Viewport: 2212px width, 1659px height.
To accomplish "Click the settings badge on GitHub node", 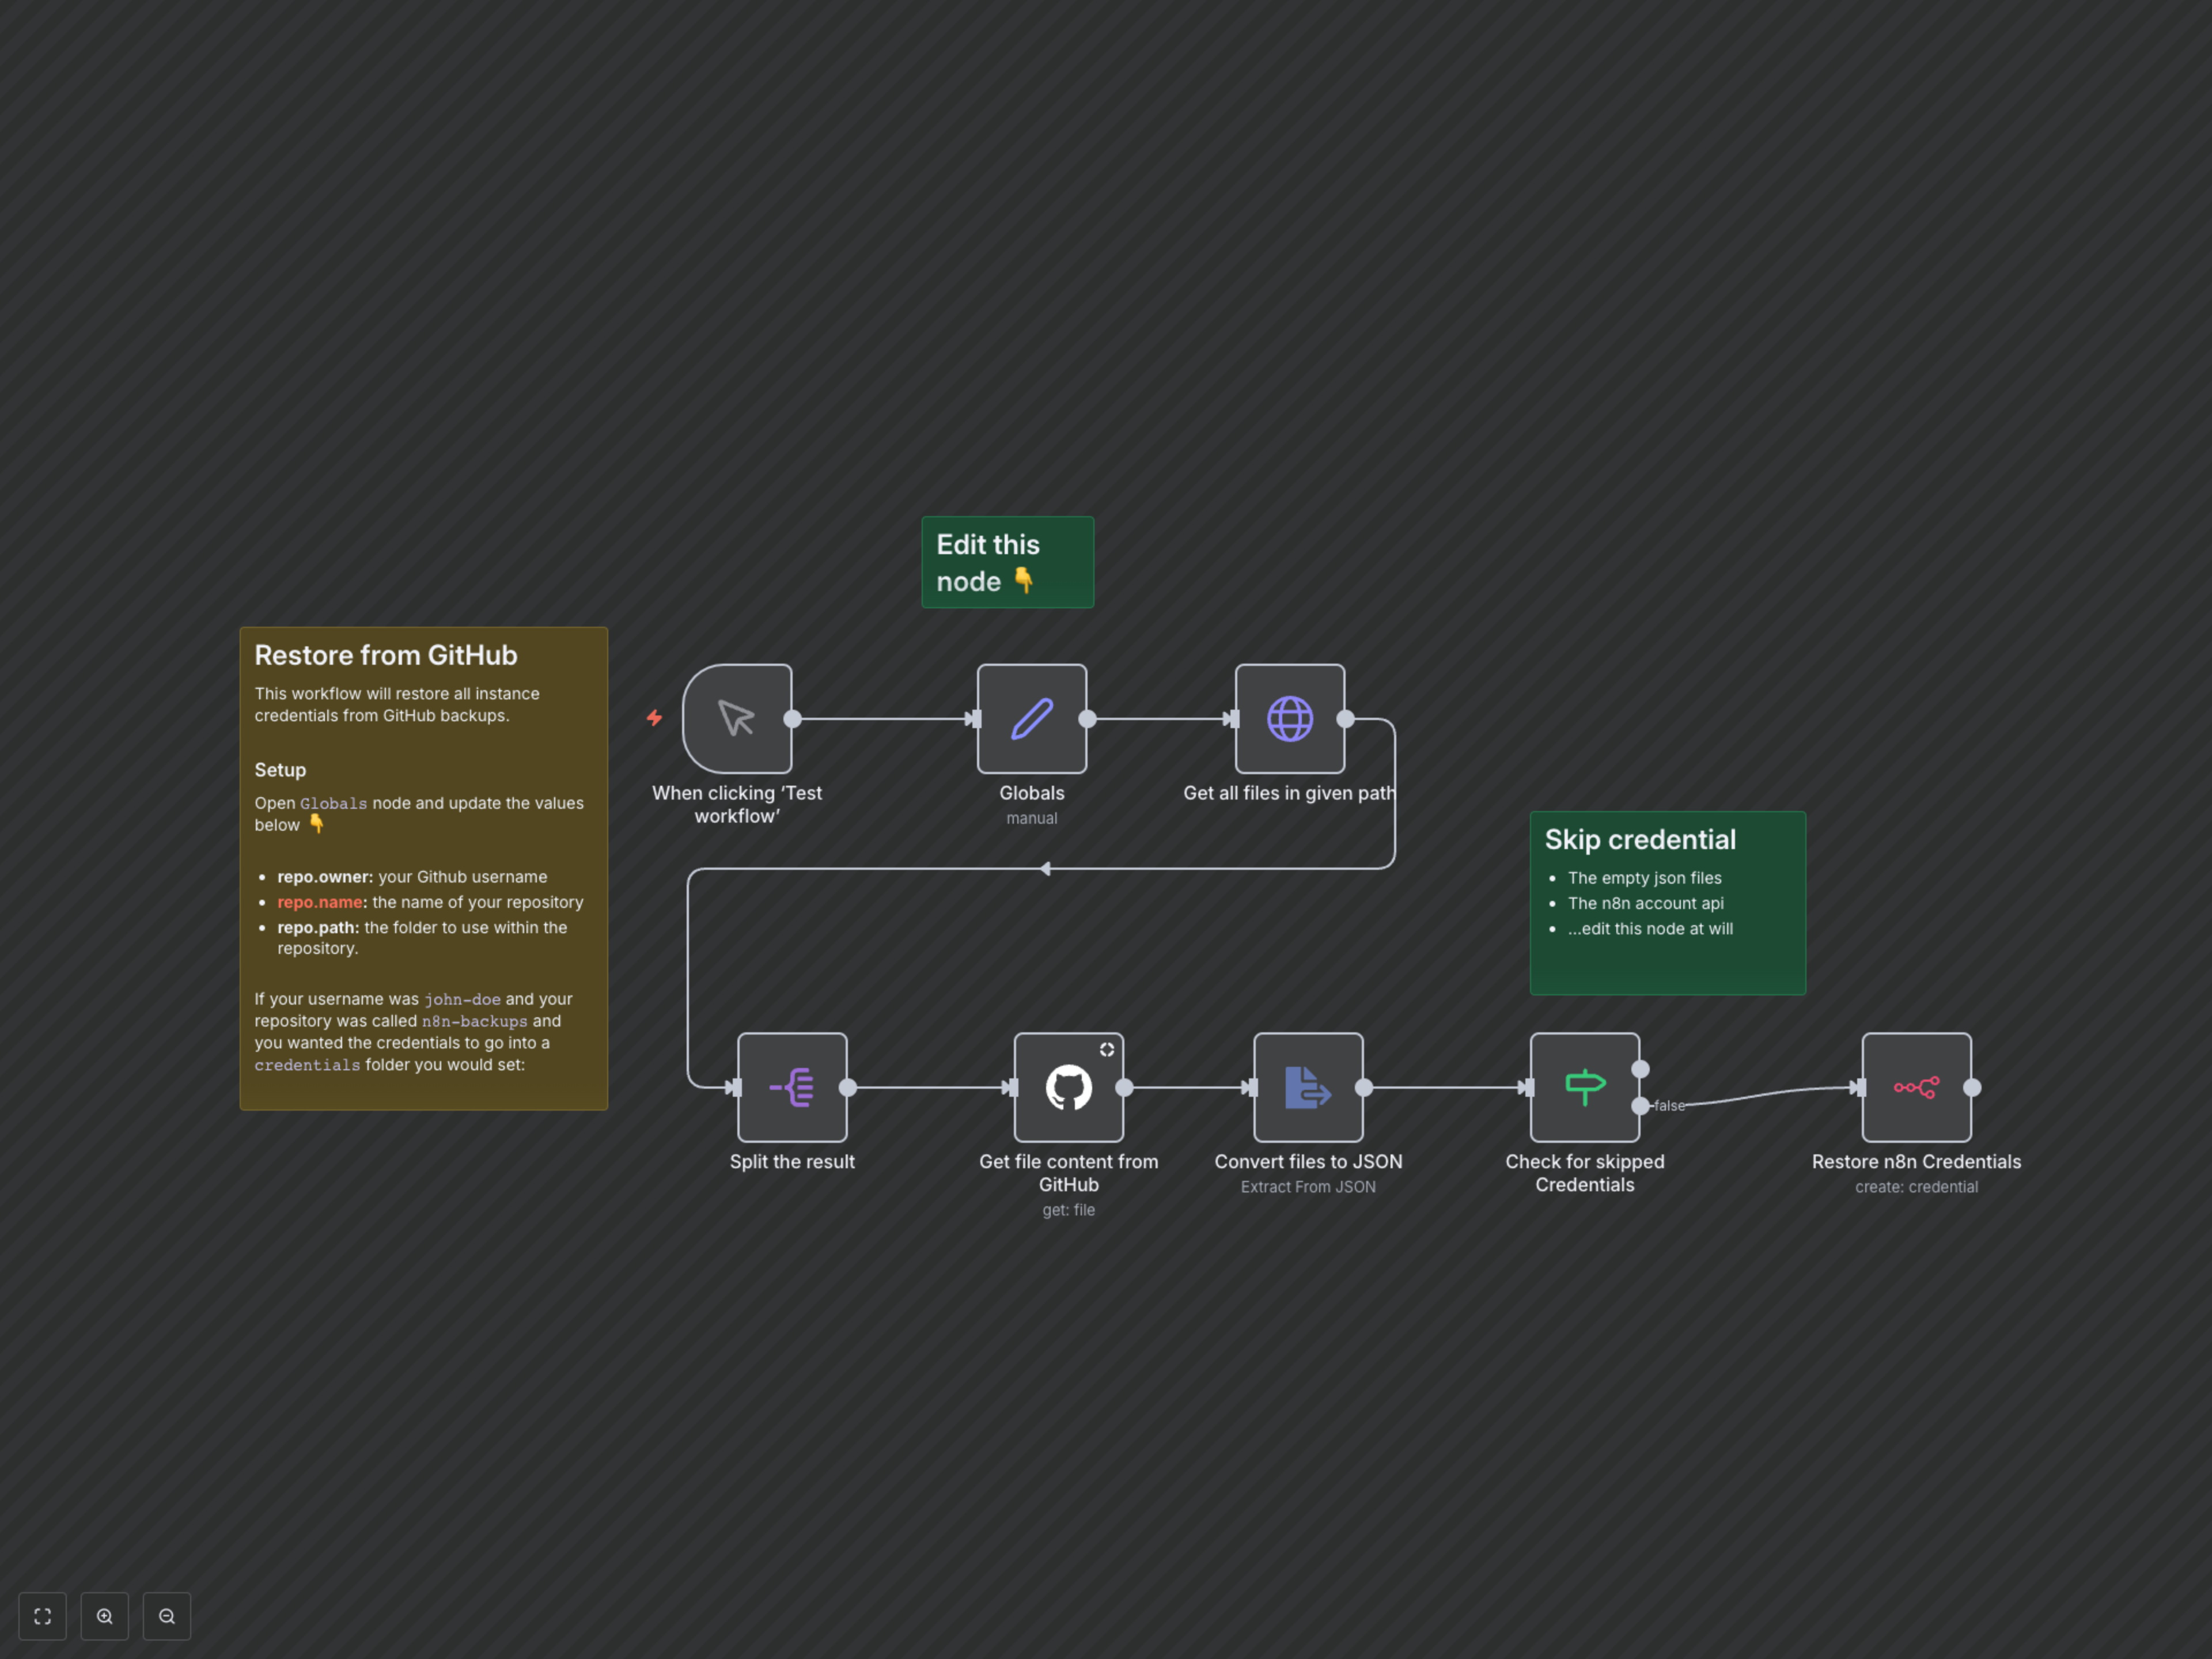I will point(1106,1050).
